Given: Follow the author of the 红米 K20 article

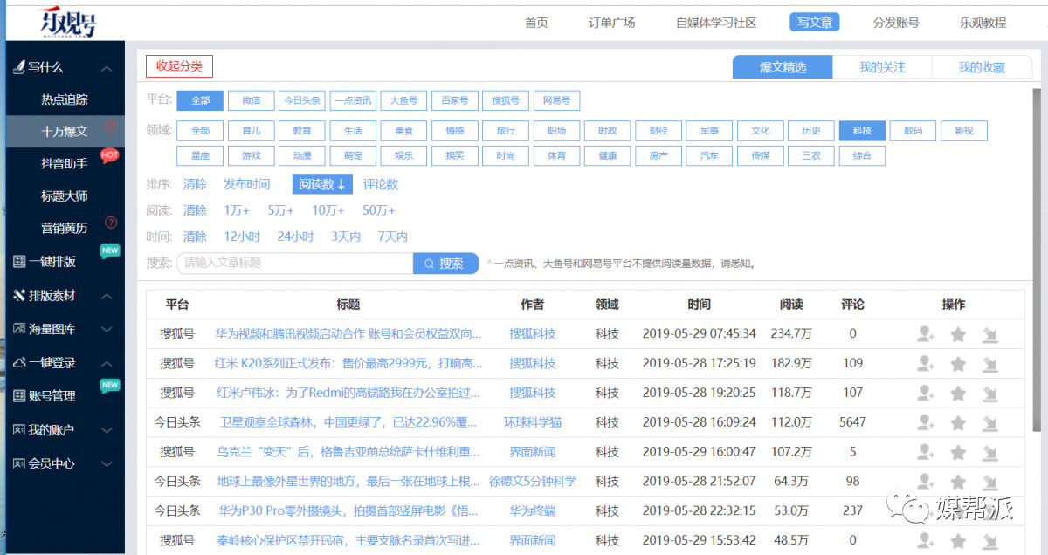Looking at the screenshot, I should pyautogui.click(x=926, y=364).
